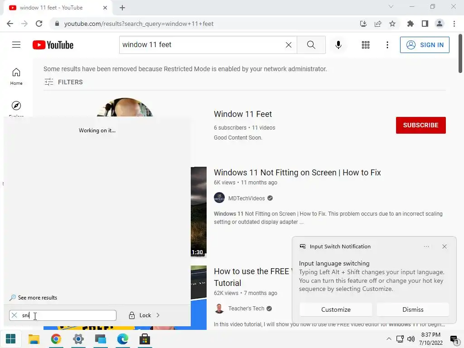Click the install app icon in address bar
Screen dimensions: 464x348
click(363, 24)
